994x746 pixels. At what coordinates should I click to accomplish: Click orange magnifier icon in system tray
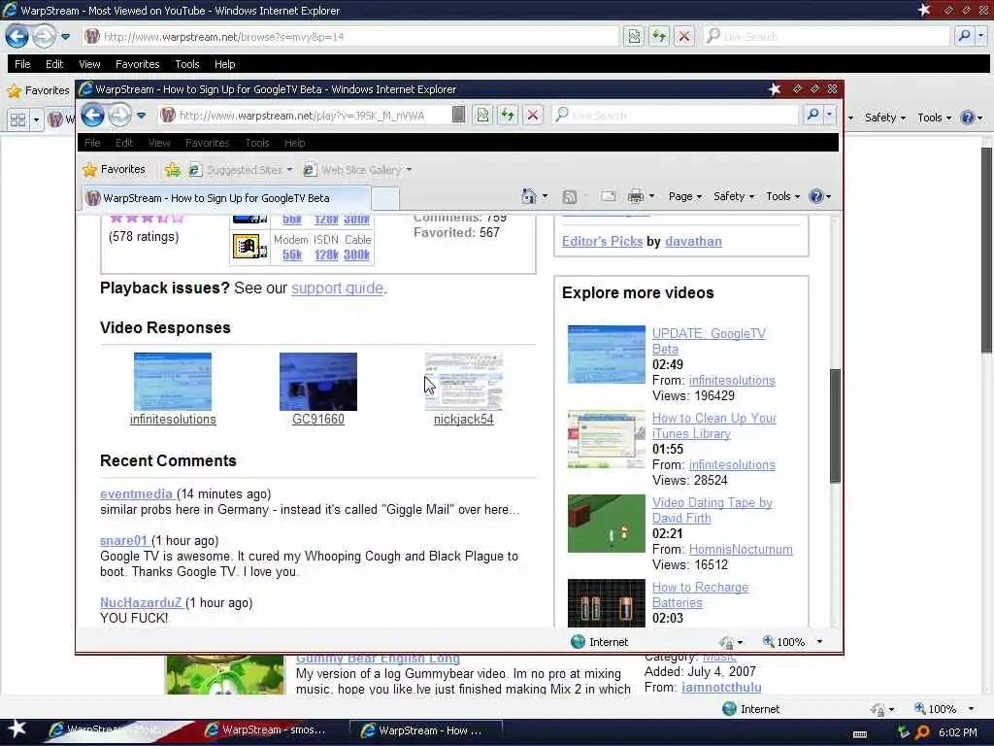[x=922, y=732]
